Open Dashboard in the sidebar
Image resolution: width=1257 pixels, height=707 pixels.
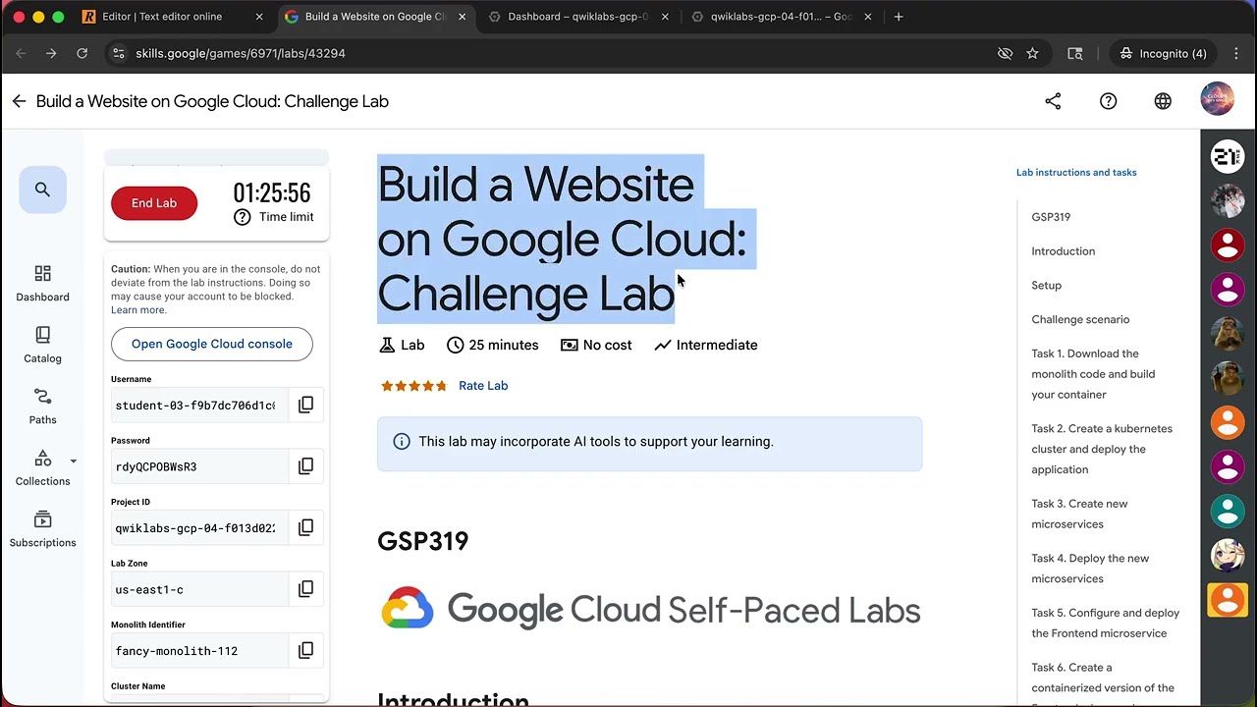click(42, 283)
